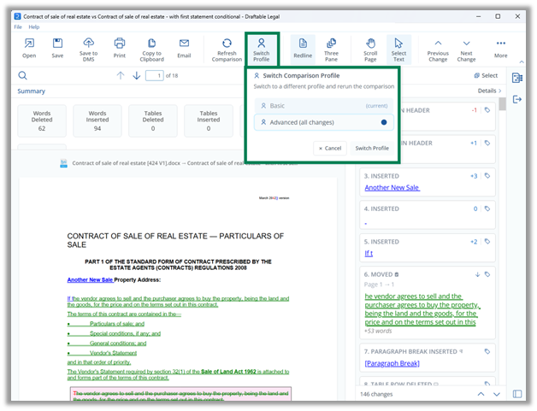Go to next change in the 146 changes bar
Image resolution: width=537 pixels, height=411 pixels.
497,394
